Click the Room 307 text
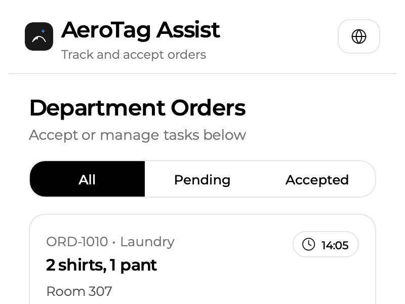The image size is (405, 304). (x=79, y=291)
